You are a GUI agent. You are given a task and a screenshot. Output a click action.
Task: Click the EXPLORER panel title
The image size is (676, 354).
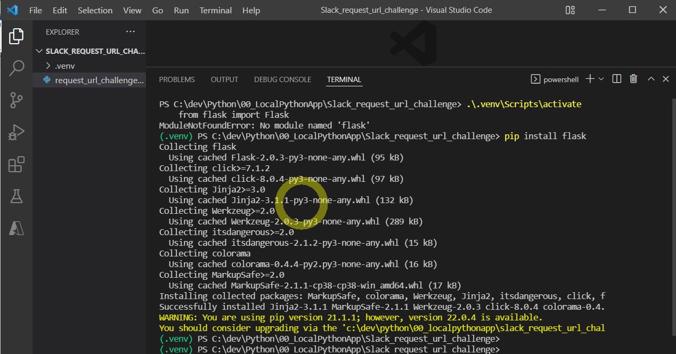[x=62, y=32]
